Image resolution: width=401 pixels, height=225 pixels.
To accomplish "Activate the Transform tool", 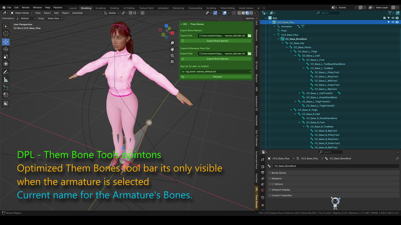I will pyautogui.click(x=6, y=64).
